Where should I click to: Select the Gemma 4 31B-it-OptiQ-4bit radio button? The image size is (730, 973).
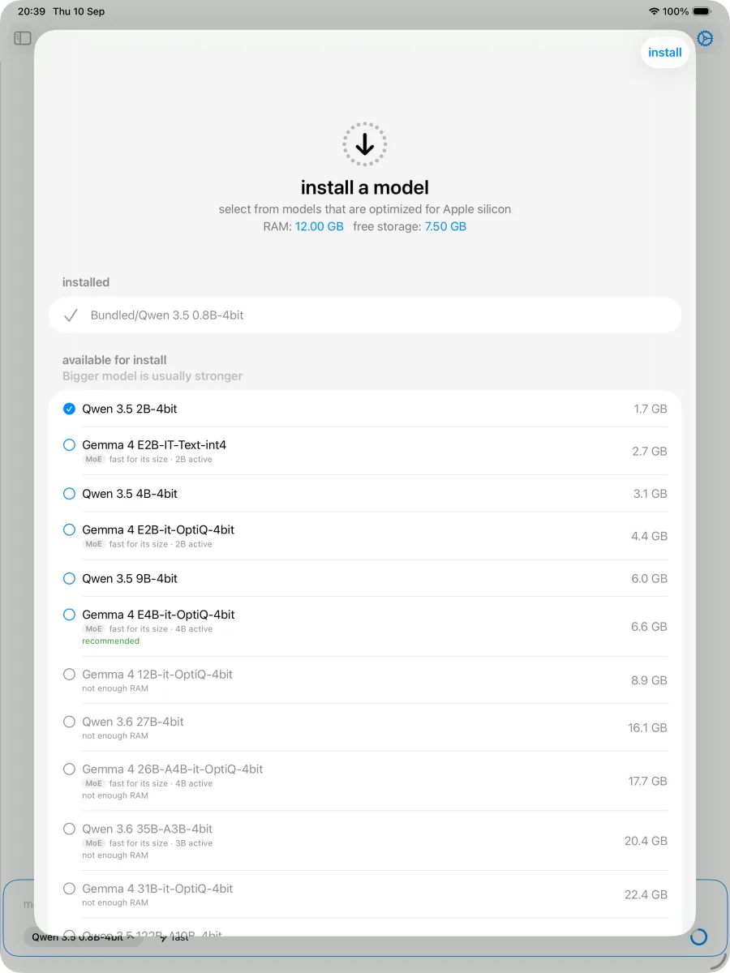[69, 889]
